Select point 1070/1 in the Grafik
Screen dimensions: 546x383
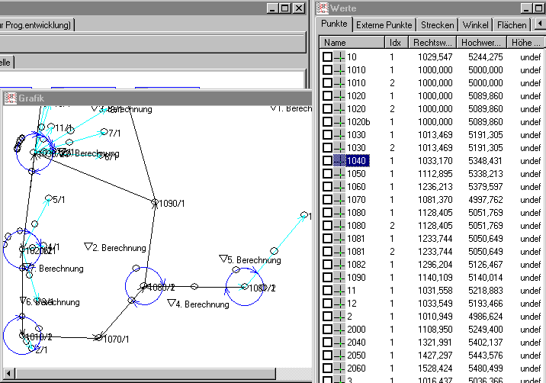pyautogui.click(x=99, y=337)
